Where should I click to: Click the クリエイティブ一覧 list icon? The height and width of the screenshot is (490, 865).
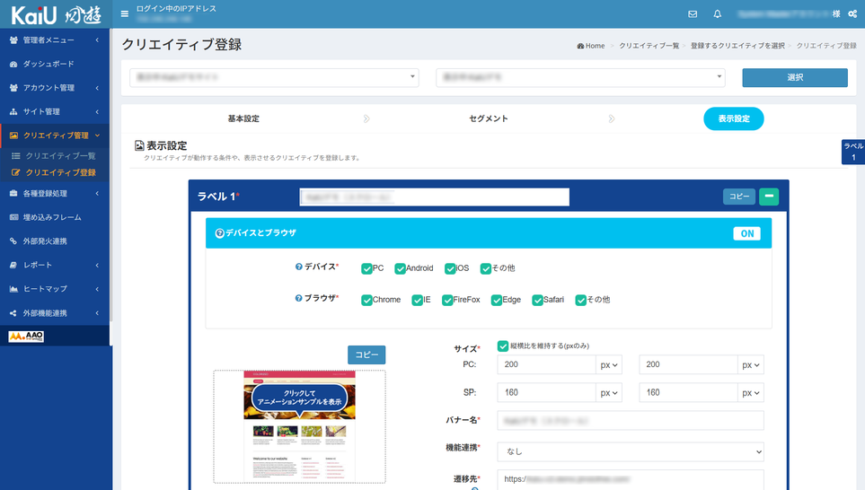coord(16,156)
